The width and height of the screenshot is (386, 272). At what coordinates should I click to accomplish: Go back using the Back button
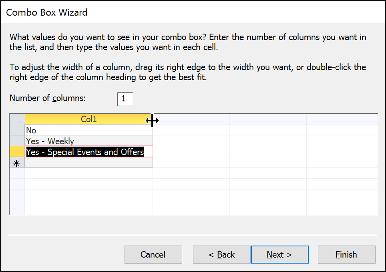222,254
